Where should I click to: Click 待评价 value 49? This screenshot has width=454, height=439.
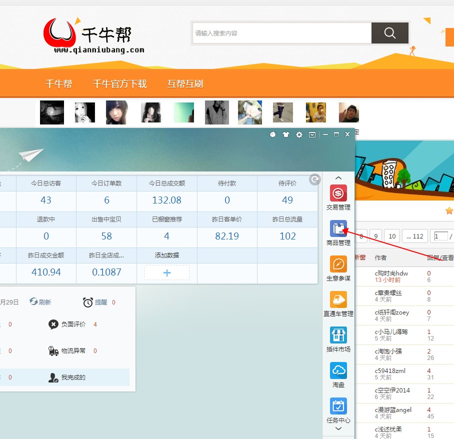(x=287, y=200)
